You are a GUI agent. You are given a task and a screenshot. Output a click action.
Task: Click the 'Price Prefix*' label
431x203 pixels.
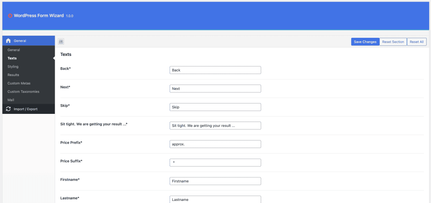(72, 142)
